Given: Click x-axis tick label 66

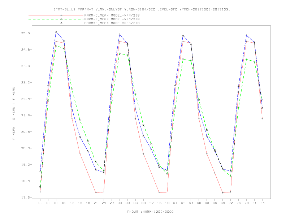Looking at the screenshot, I should coord(215,203).
